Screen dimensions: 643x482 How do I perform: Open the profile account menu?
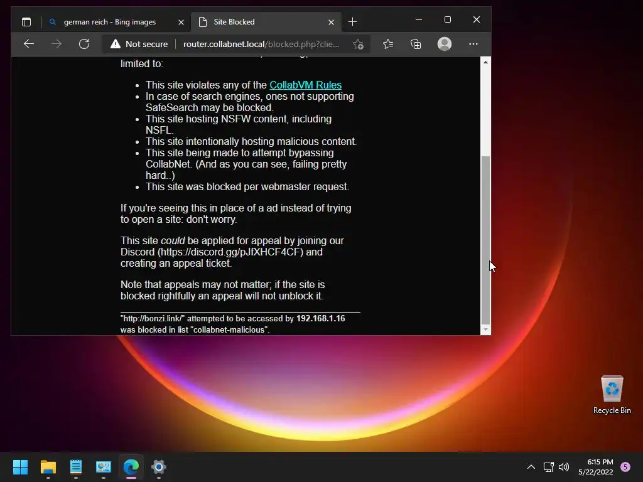[x=444, y=44]
